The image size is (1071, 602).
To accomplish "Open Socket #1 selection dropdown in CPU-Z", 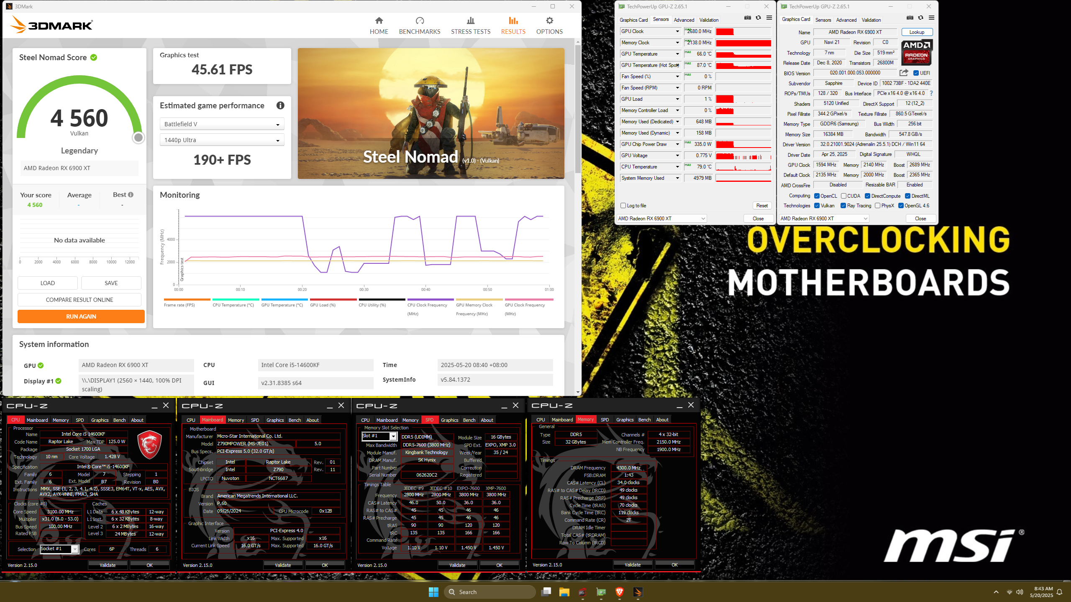I will pyautogui.click(x=75, y=549).
